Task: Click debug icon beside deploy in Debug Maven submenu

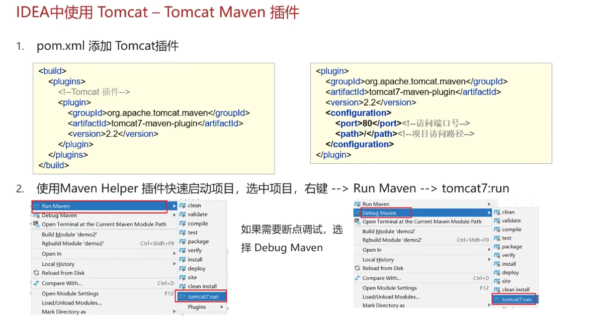Action: [497, 273]
